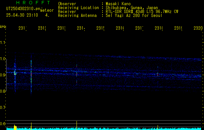
Task: Click the 2320 time axis label
Action: [198, 28]
